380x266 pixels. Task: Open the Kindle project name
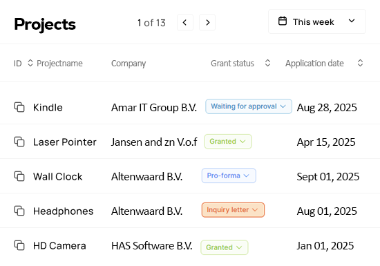click(48, 108)
